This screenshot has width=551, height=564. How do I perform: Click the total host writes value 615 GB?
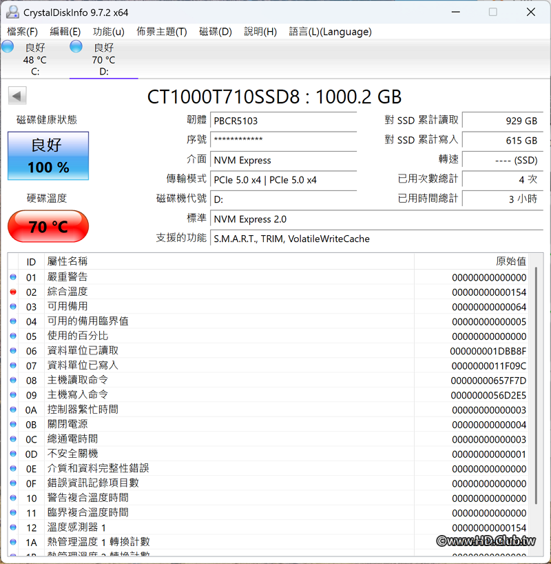(503, 140)
